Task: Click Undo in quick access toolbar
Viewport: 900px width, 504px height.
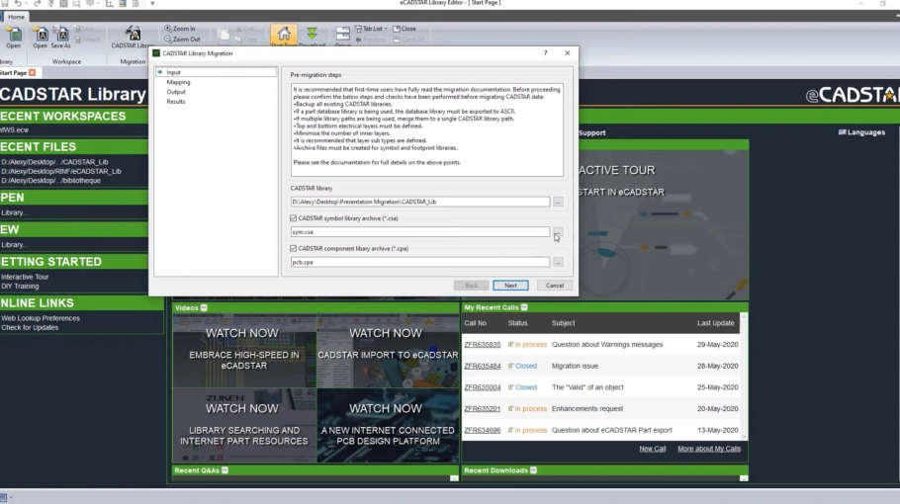Action: [19, 3]
